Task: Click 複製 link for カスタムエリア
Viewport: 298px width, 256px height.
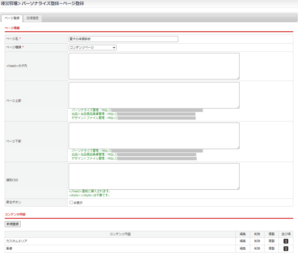Action: (272, 241)
